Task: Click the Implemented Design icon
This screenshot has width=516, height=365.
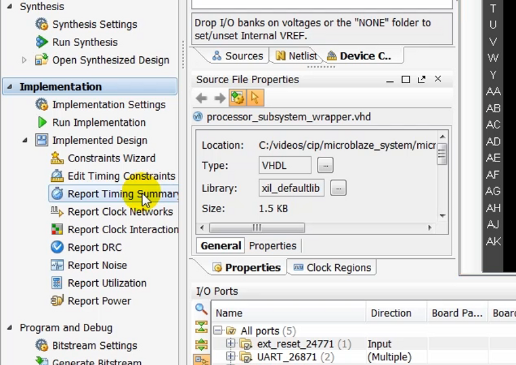Action: coord(41,141)
